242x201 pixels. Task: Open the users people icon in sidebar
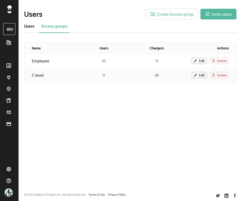9,112
